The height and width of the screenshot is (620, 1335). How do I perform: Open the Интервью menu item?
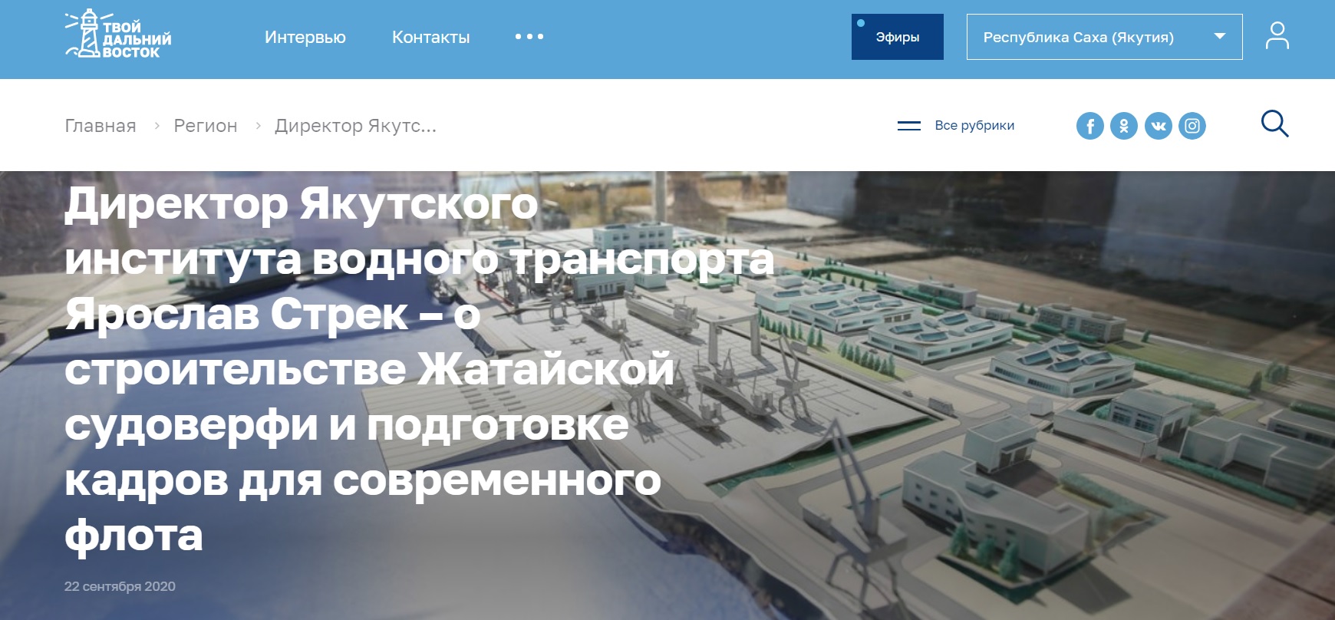pos(305,37)
